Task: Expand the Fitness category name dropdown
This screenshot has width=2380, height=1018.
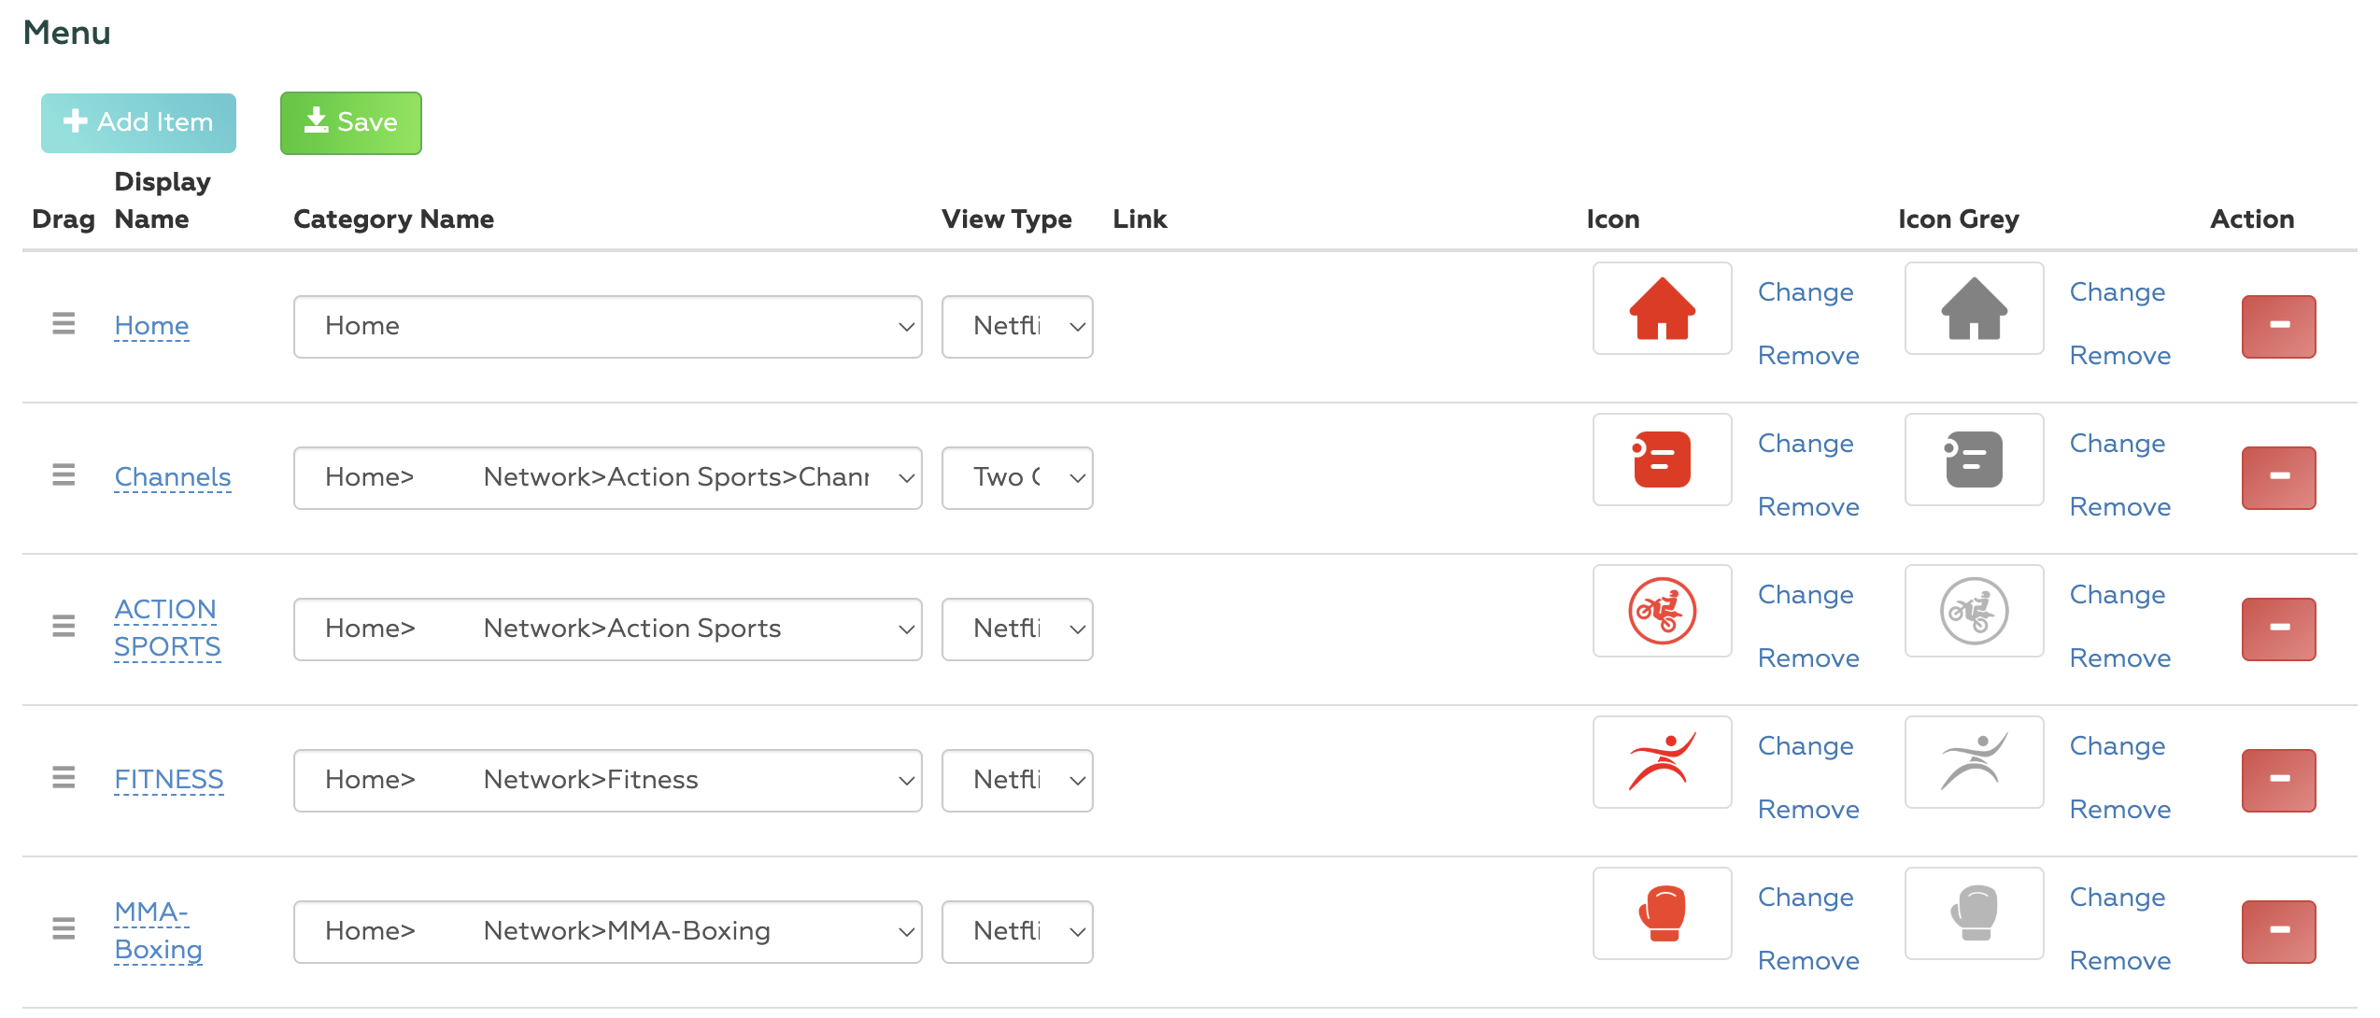Action: pos(607,780)
